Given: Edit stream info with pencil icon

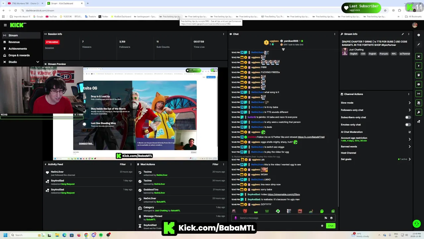Looking at the screenshot, I should (403, 34).
